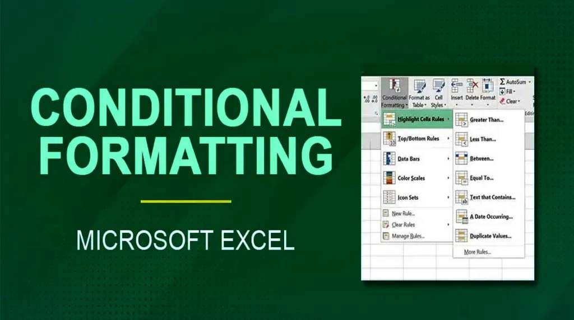
Task: Click the Format cells icon
Action: [x=488, y=86]
